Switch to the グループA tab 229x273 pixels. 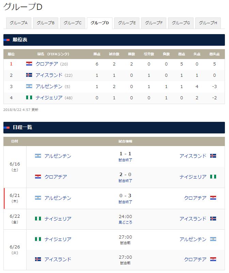point(19,23)
